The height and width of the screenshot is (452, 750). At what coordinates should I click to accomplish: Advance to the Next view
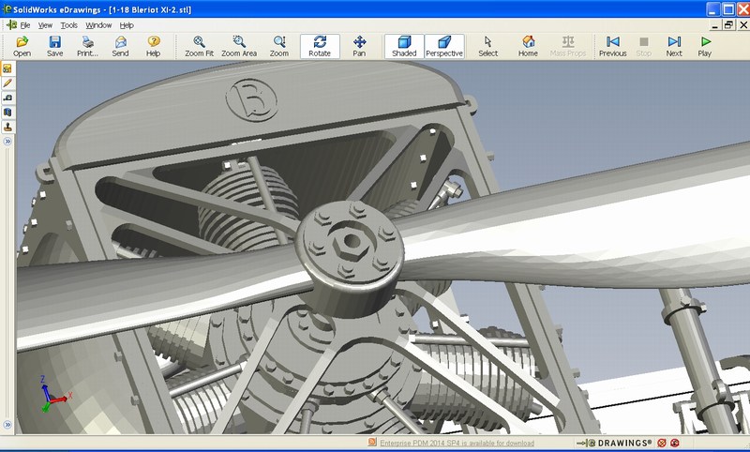point(674,46)
